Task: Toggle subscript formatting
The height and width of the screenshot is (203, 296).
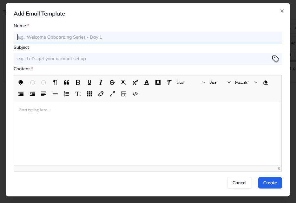Action: pos(123,82)
